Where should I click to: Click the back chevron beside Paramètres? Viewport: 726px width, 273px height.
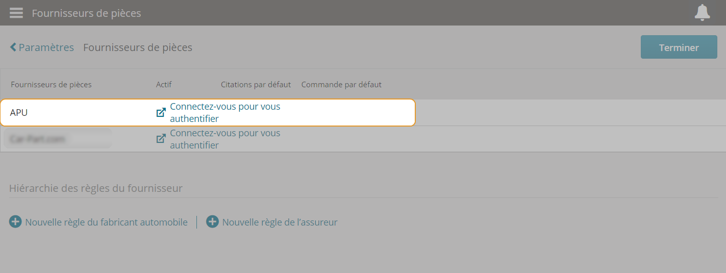click(13, 47)
